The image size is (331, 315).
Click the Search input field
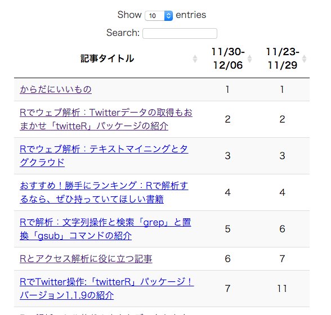[x=180, y=33]
